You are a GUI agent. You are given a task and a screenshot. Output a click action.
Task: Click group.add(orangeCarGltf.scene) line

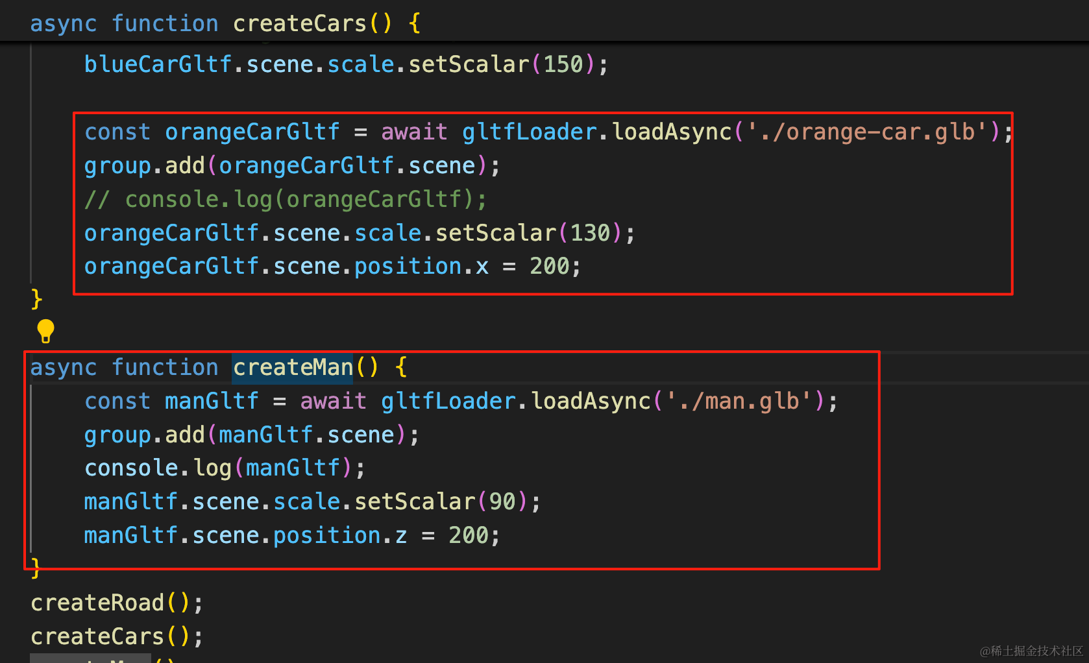(x=292, y=165)
